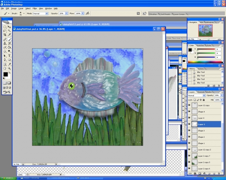The height and width of the screenshot is (180, 226).
Task: Select the Eraser tool
Action: 5,47
